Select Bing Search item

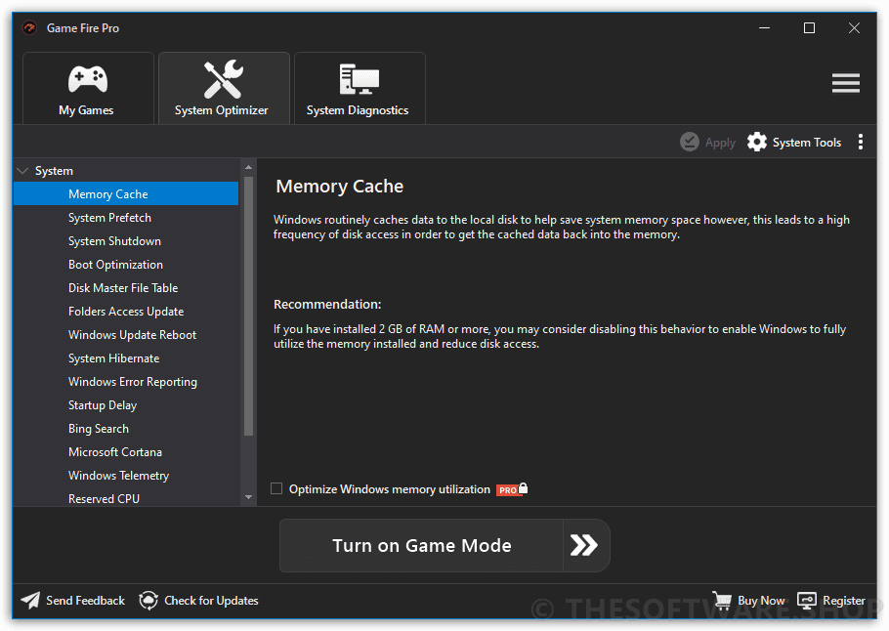point(126,429)
